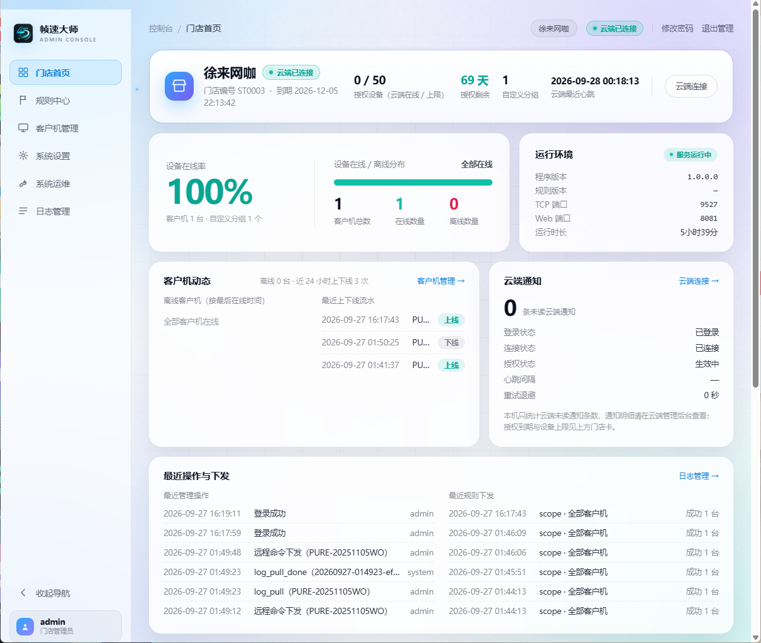Click 修改密码 in the top bar
The image size is (761, 643).
tap(677, 28)
